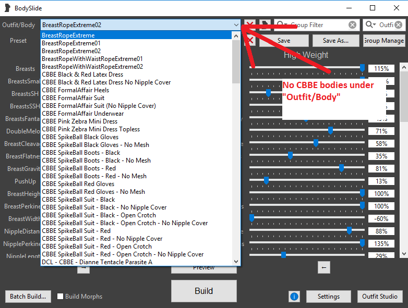Select BreastRopeWithWaistRopeExtreme02
This screenshot has height=308, width=408.
pyautogui.click(x=136, y=67)
